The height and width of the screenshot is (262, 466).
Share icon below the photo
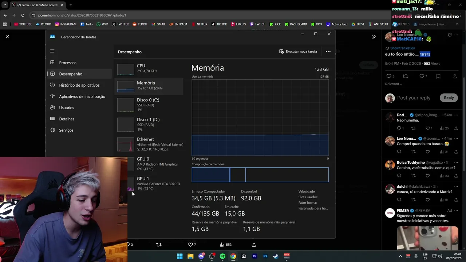pyautogui.click(x=254, y=245)
